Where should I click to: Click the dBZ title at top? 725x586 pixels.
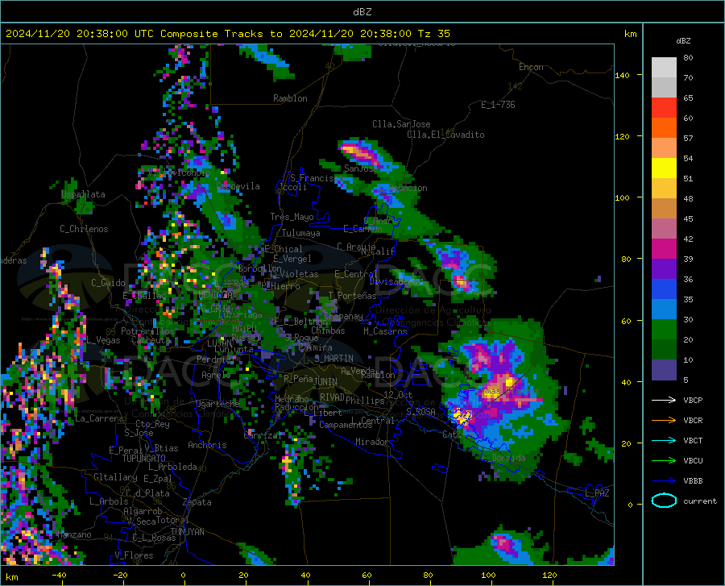362,12
